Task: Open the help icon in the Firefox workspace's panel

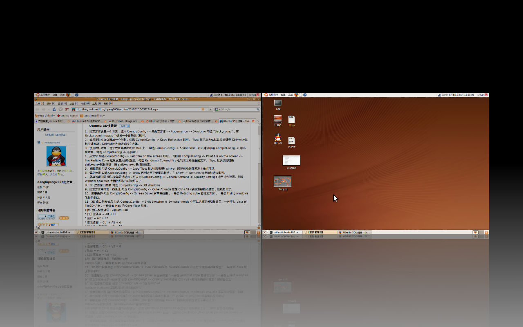Action: pos(76,95)
